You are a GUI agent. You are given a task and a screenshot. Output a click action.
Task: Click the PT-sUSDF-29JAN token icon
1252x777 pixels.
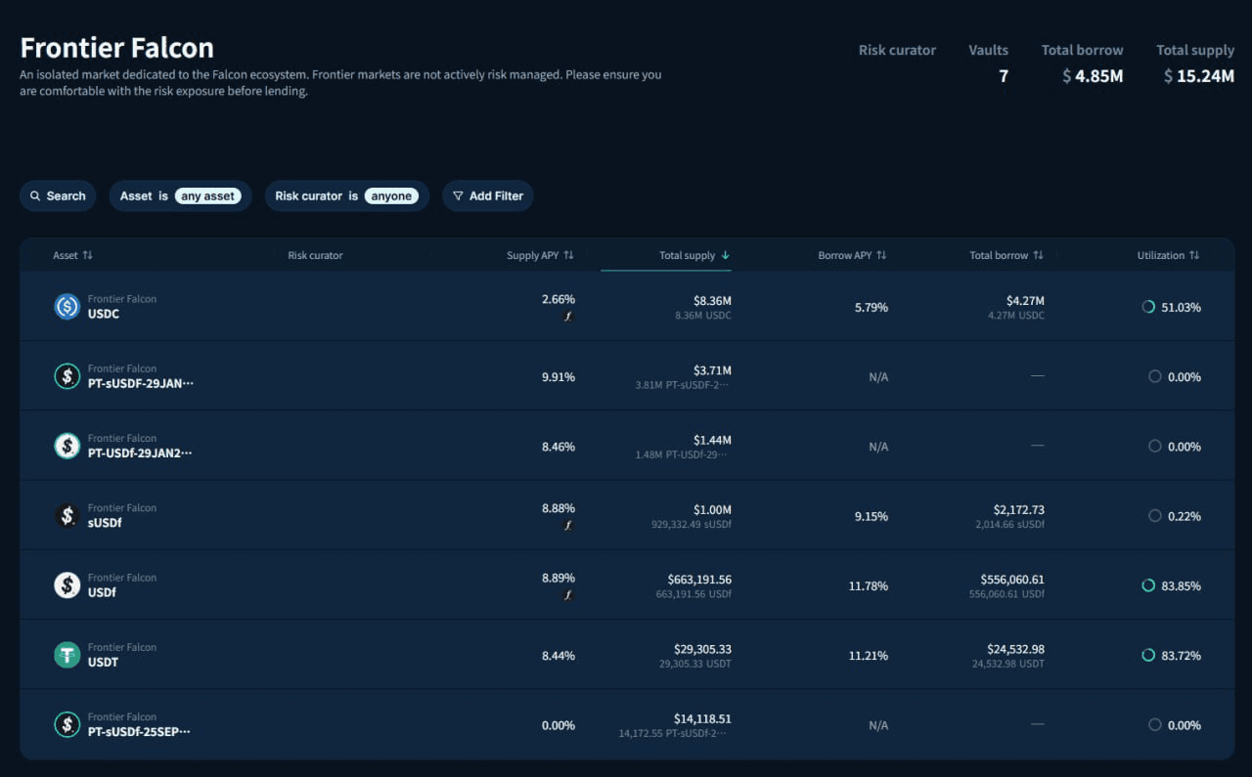pos(67,376)
